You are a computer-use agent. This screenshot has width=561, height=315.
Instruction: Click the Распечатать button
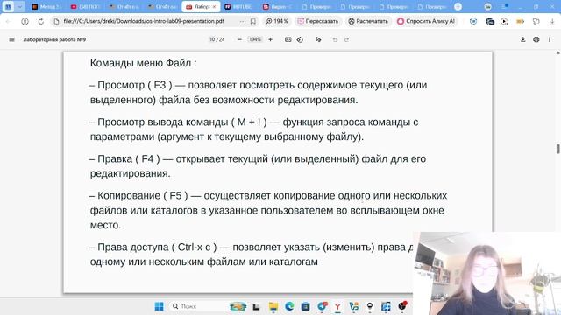point(368,21)
